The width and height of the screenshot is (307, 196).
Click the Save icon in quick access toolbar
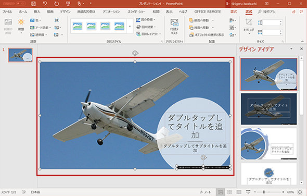click(x=33, y=4)
